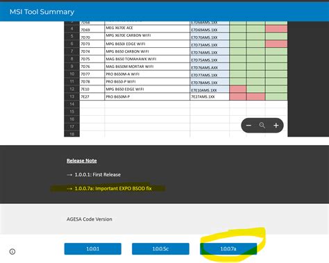Zoom out using the minus icon
This screenshot has width=329, height=263.
tap(248, 126)
